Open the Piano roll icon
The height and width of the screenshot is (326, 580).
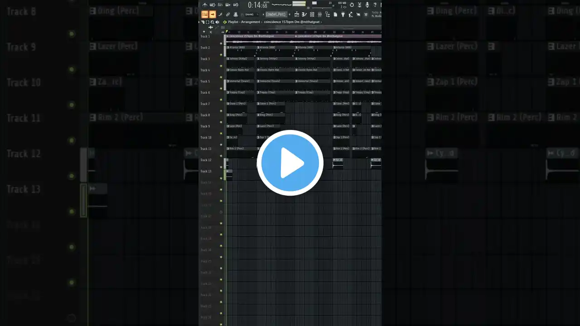point(304,14)
